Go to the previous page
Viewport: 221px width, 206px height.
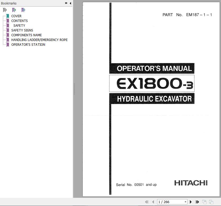(153, 202)
